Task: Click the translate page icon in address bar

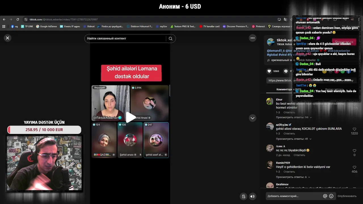Action: coord(285,20)
